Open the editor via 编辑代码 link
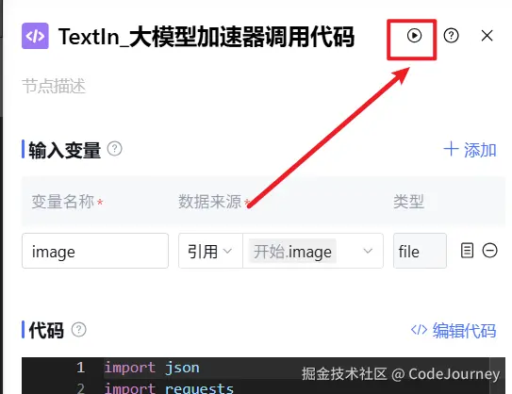The height and width of the screenshot is (394, 512). (x=454, y=330)
